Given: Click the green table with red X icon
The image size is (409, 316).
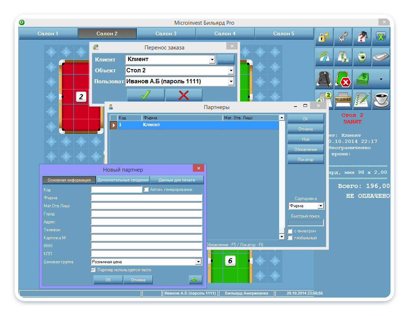Looking at the screenshot, I should 343,79.
